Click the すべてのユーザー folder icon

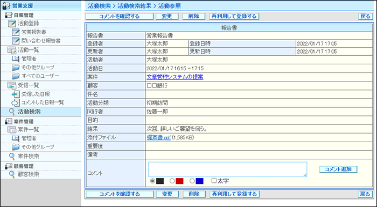[x=16, y=76]
